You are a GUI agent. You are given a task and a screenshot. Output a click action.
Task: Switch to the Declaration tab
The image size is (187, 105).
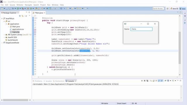[58, 81]
